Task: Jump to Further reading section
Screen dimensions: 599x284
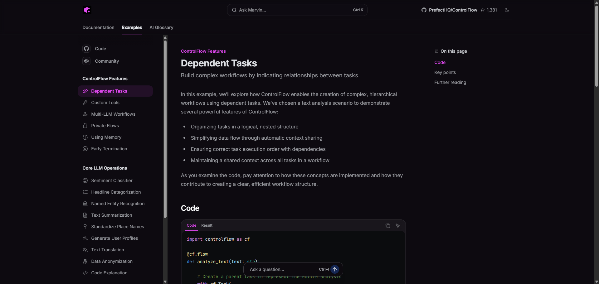Action: click(450, 82)
